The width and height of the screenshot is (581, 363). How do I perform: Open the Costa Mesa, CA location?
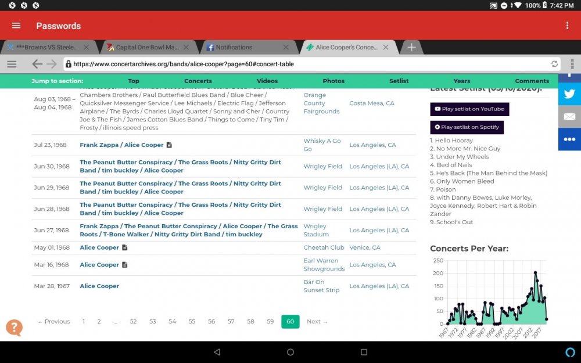[372, 103]
